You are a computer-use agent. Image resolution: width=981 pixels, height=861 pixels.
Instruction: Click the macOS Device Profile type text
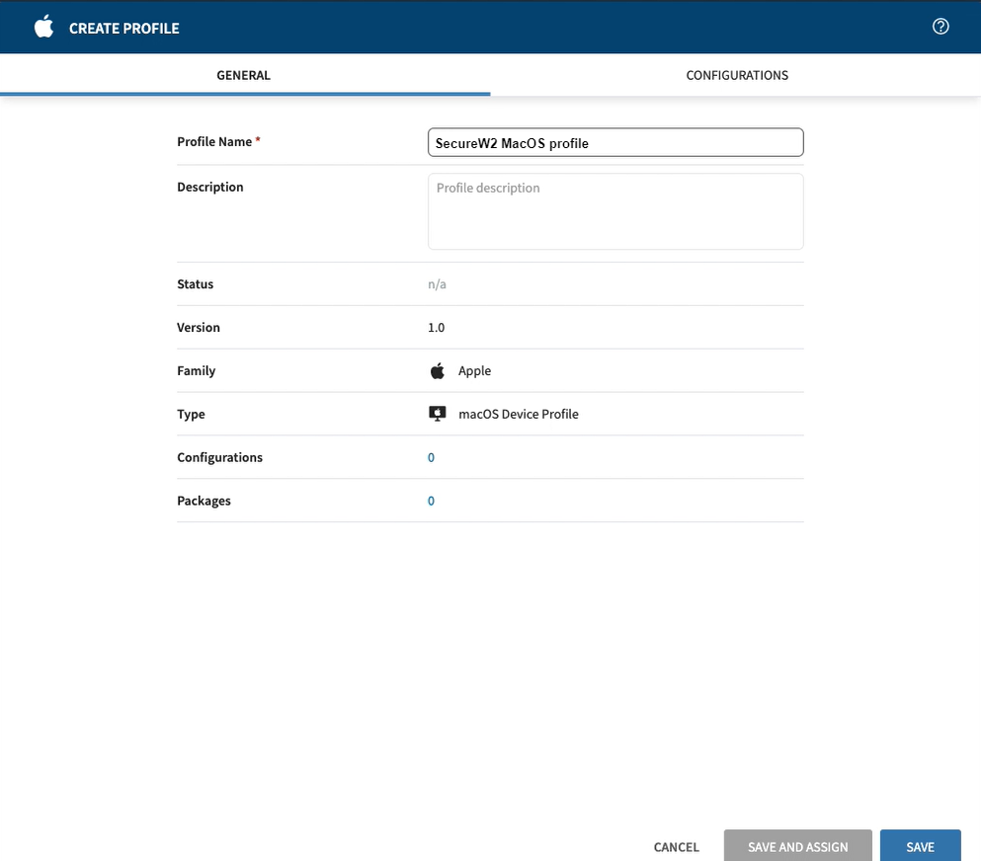[x=519, y=415]
